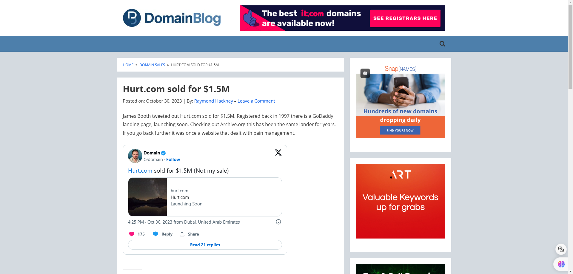The width and height of the screenshot is (573, 274).
Task: Click the verified badge next to Domain
Action: pos(164,153)
